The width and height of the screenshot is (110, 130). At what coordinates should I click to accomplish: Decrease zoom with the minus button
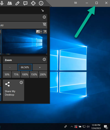coord(10,67)
